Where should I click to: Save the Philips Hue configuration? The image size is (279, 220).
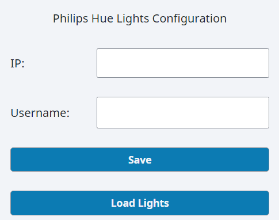140,160
